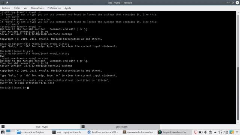
Task: Click the 'Bye' output line
Action: [x=2, y=56]
